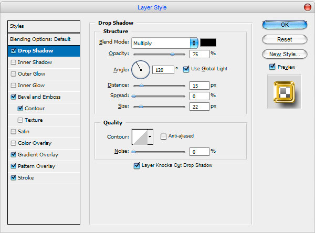The width and height of the screenshot is (315, 233).
Task: Open the Stroke settings
Action: pyautogui.click(x=26, y=177)
